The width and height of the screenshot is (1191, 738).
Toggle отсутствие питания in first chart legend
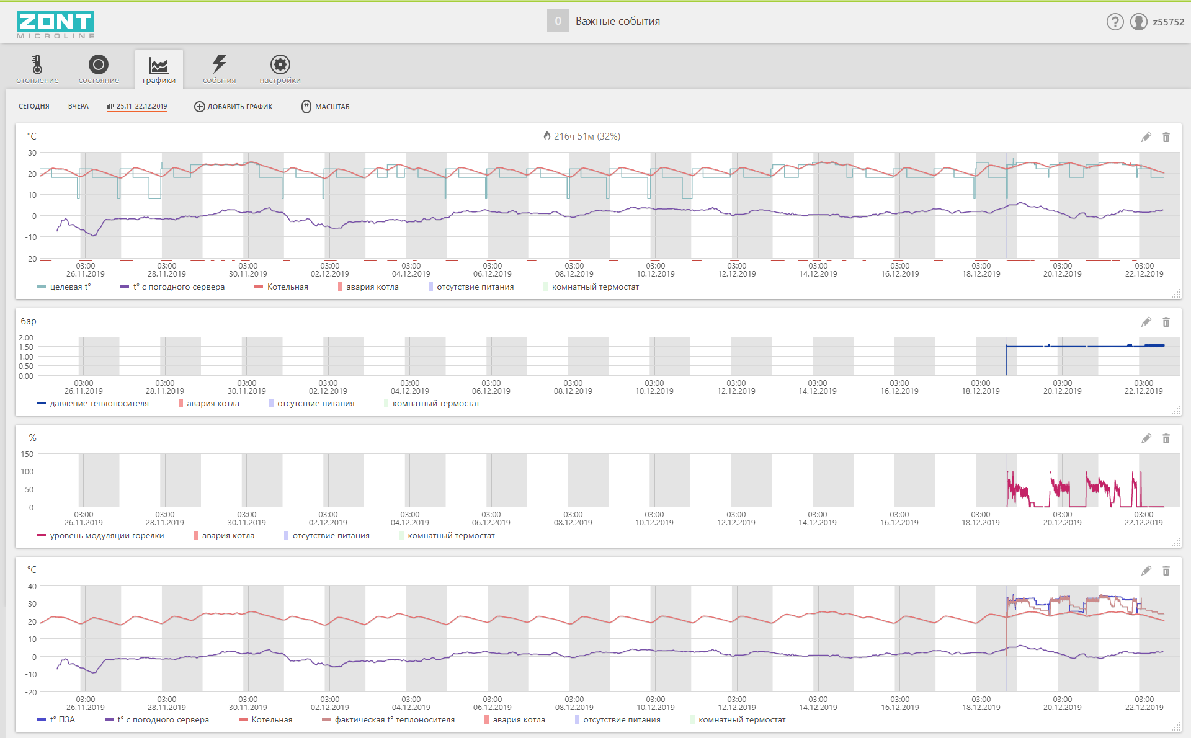471,287
